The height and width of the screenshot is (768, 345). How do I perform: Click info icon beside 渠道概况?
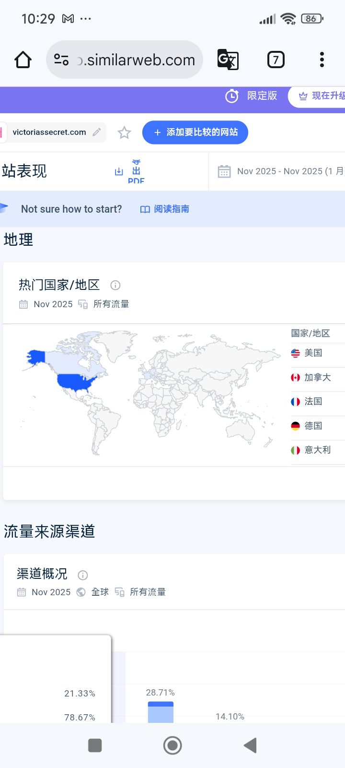(82, 575)
